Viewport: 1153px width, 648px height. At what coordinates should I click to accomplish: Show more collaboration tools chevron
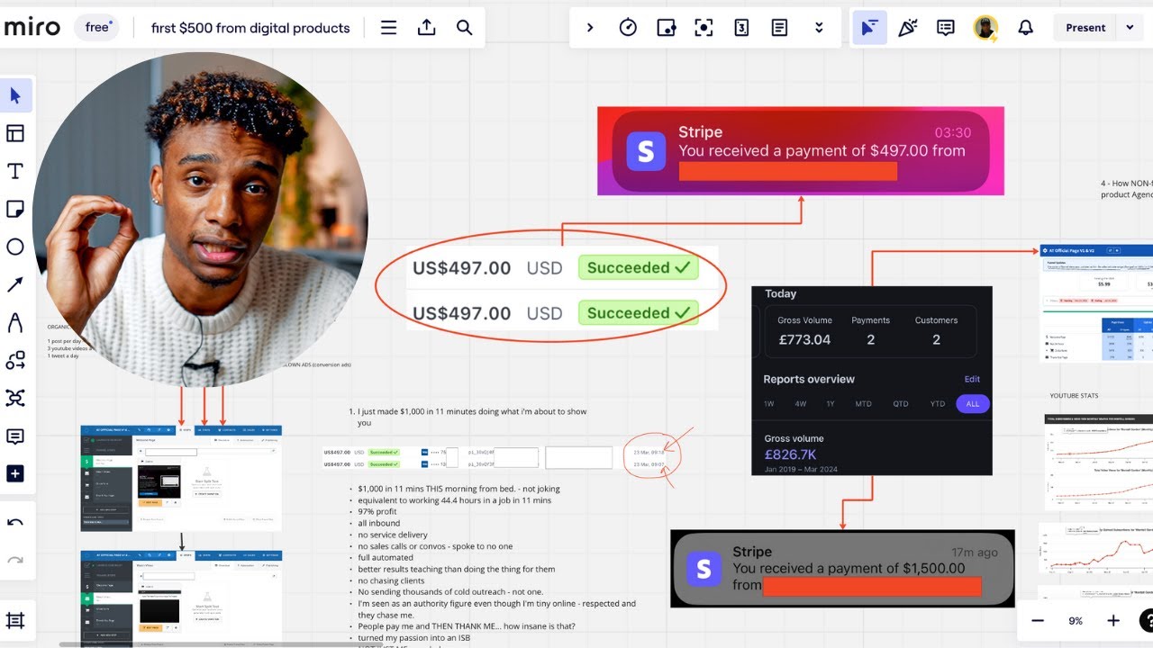click(x=818, y=28)
